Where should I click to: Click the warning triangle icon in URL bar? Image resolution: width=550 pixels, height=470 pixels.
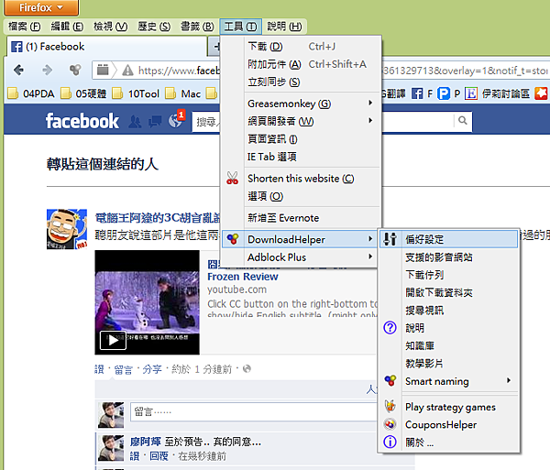(127, 71)
